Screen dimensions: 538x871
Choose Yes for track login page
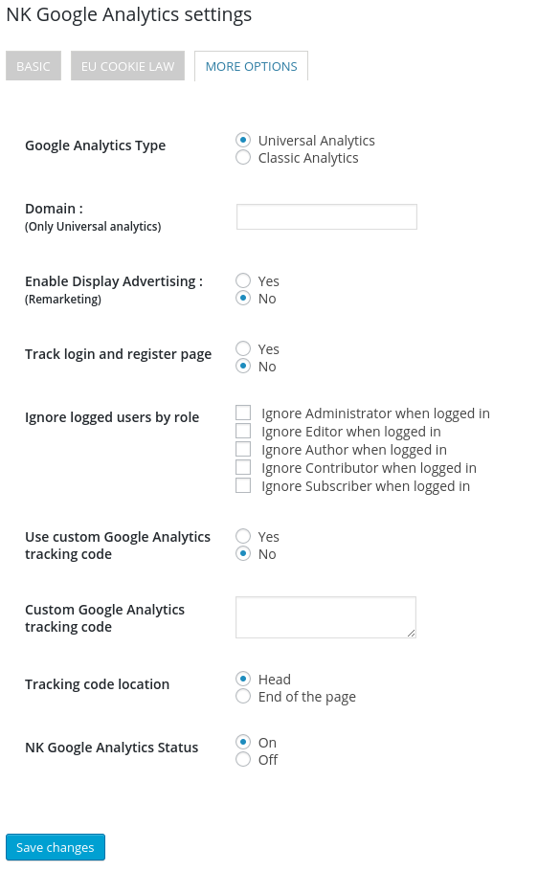click(243, 348)
